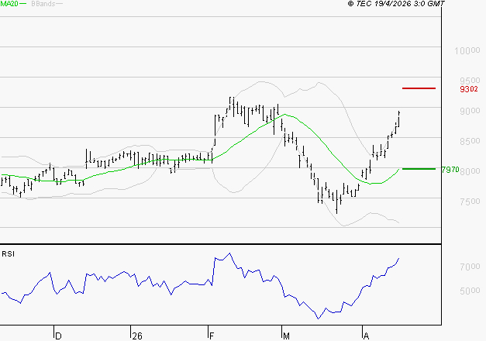Click the M month marker on the time axis
The image size is (486, 341).
286,336
